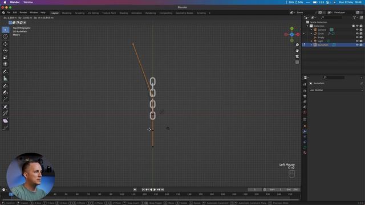This screenshot has height=205, width=365.
Task: Jump to timeline end frame
Action: click(163, 190)
